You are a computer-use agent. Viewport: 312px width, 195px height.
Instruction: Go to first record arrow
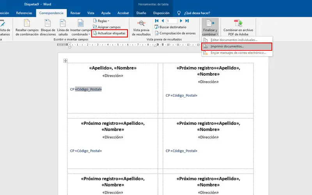coord(157,21)
